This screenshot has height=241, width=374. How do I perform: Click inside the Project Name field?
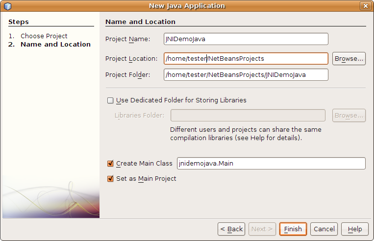(x=246, y=39)
